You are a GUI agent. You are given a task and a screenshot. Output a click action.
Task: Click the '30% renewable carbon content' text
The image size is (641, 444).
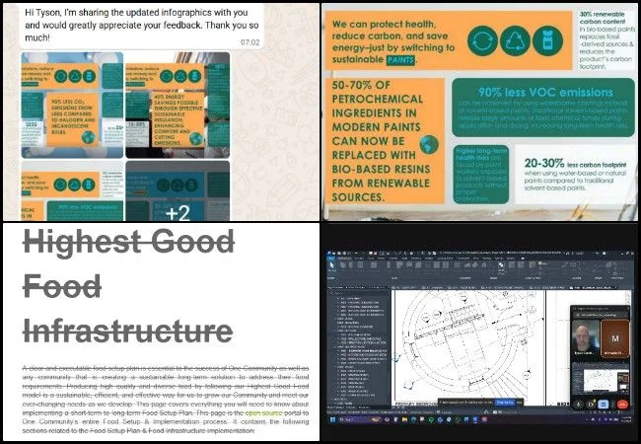(603, 18)
